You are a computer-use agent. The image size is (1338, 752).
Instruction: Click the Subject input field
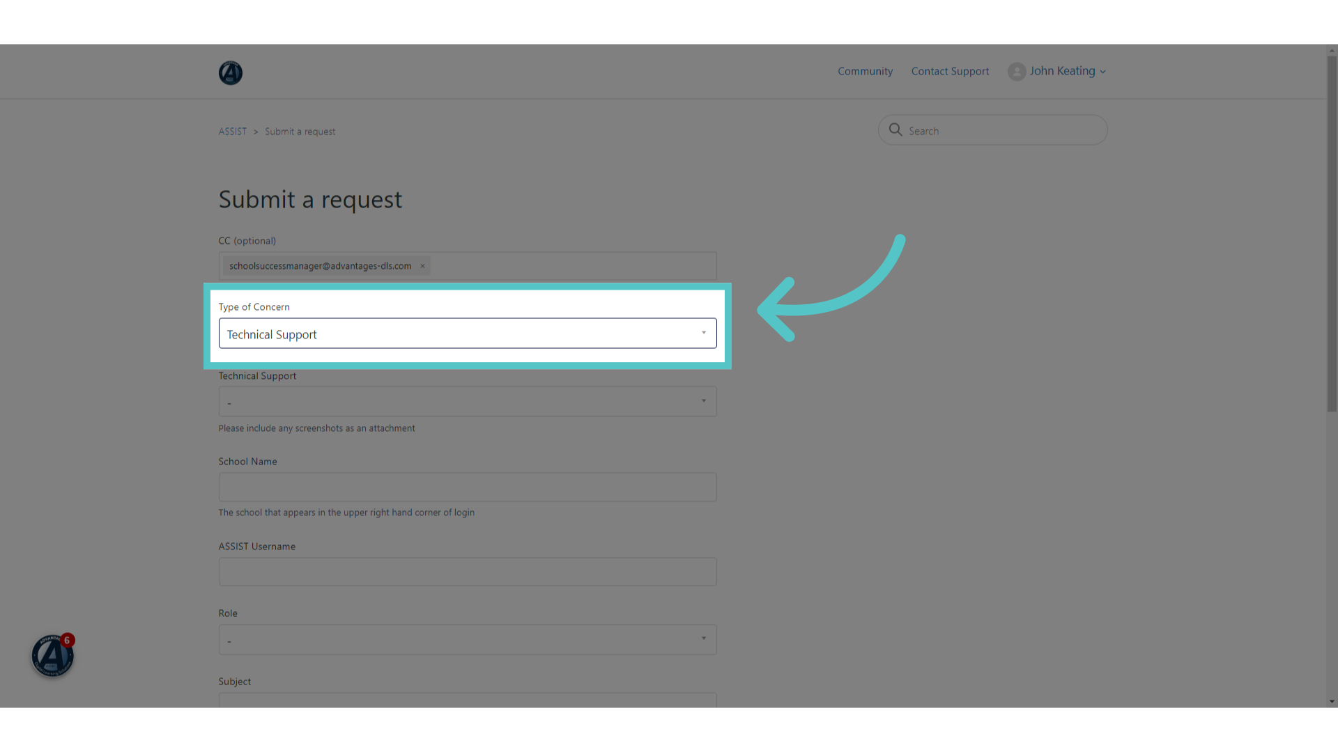[468, 700]
